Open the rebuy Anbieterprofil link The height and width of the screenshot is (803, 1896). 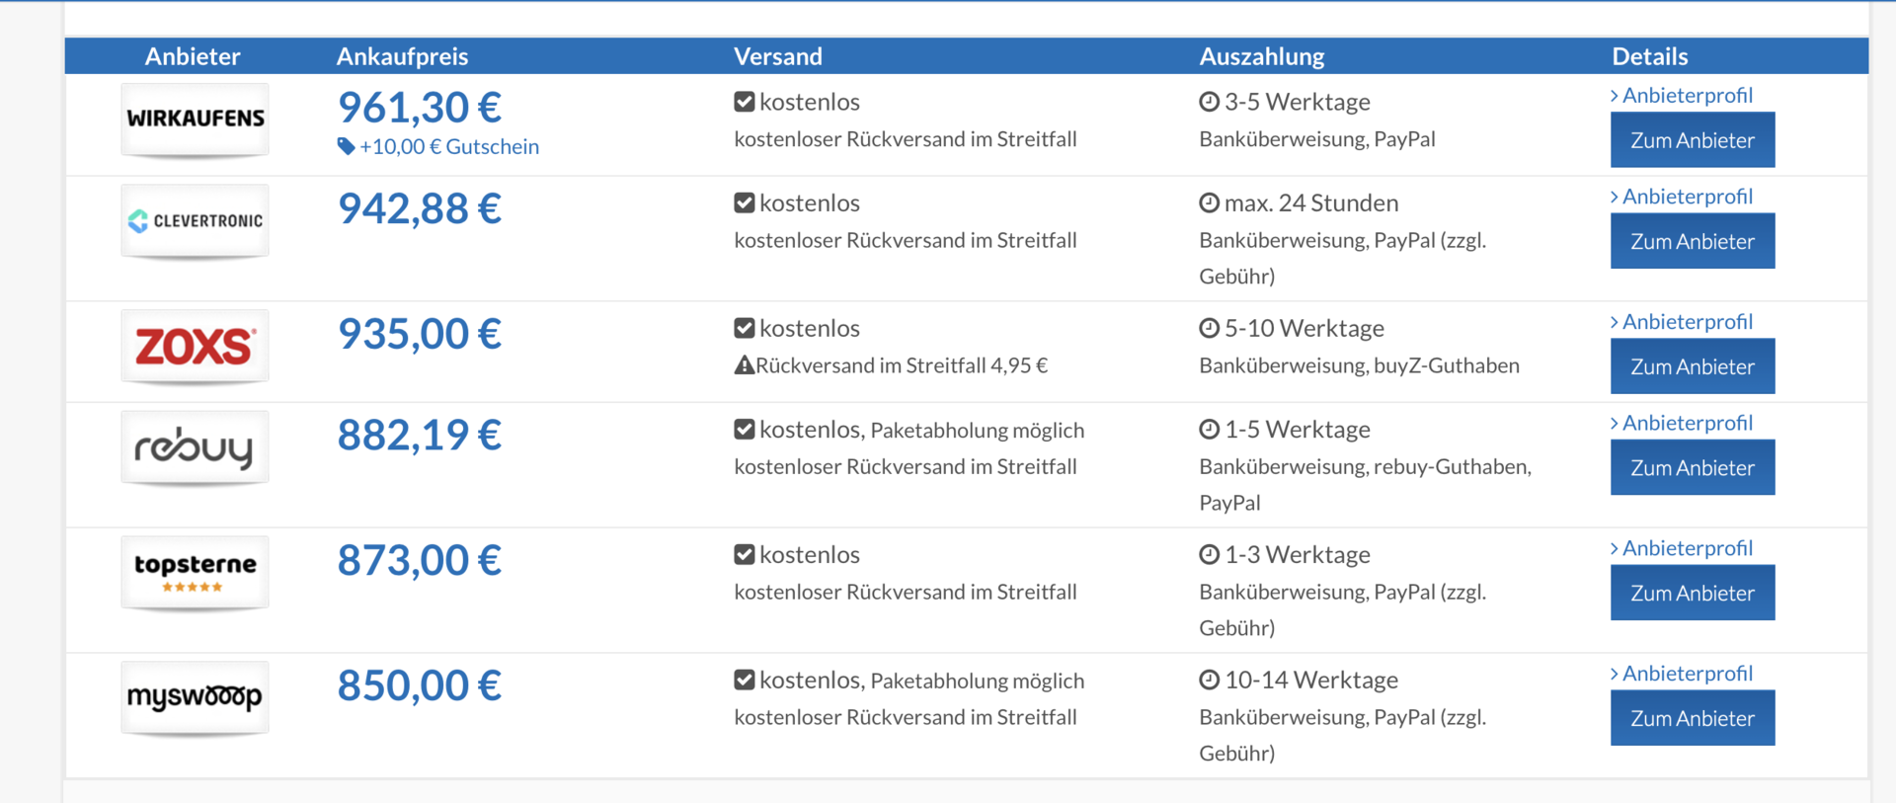[1687, 423]
